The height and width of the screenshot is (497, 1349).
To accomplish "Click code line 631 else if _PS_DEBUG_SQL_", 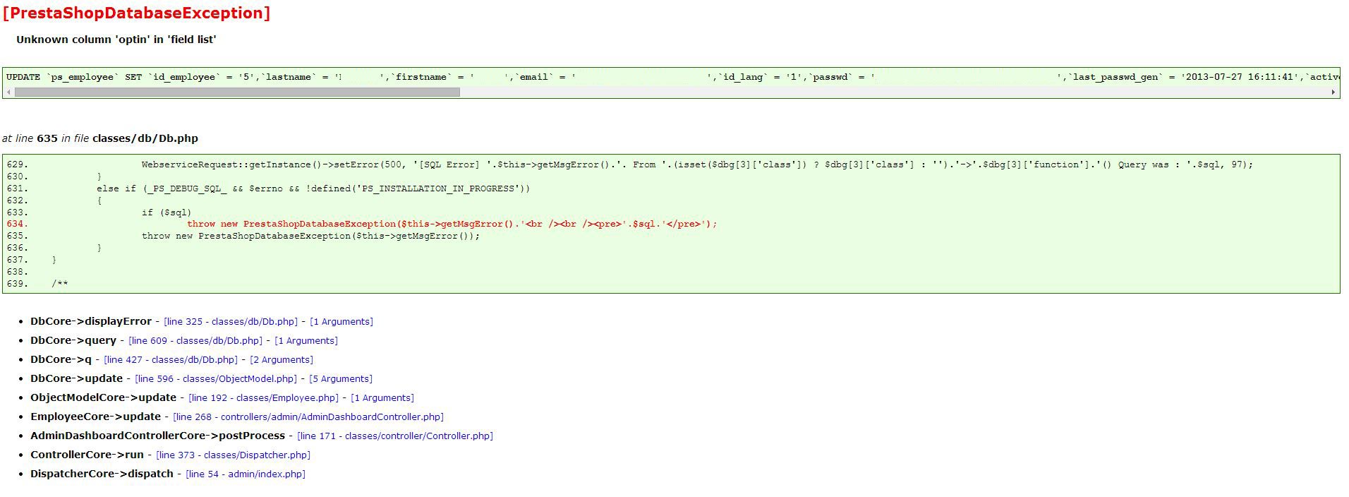I will tap(313, 188).
